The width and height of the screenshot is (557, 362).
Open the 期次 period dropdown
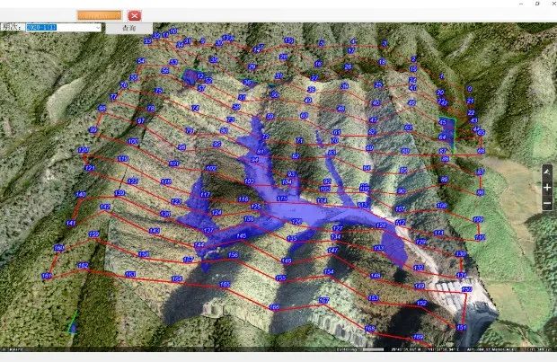(x=65, y=28)
